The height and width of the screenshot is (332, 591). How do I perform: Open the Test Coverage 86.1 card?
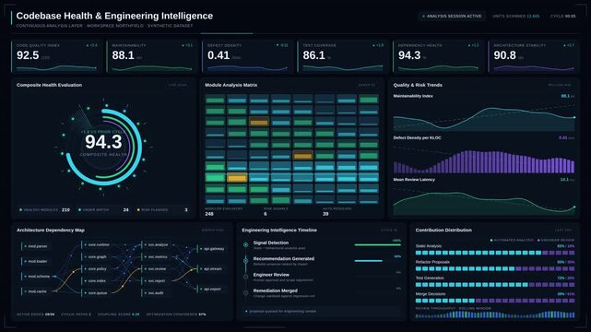click(343, 56)
